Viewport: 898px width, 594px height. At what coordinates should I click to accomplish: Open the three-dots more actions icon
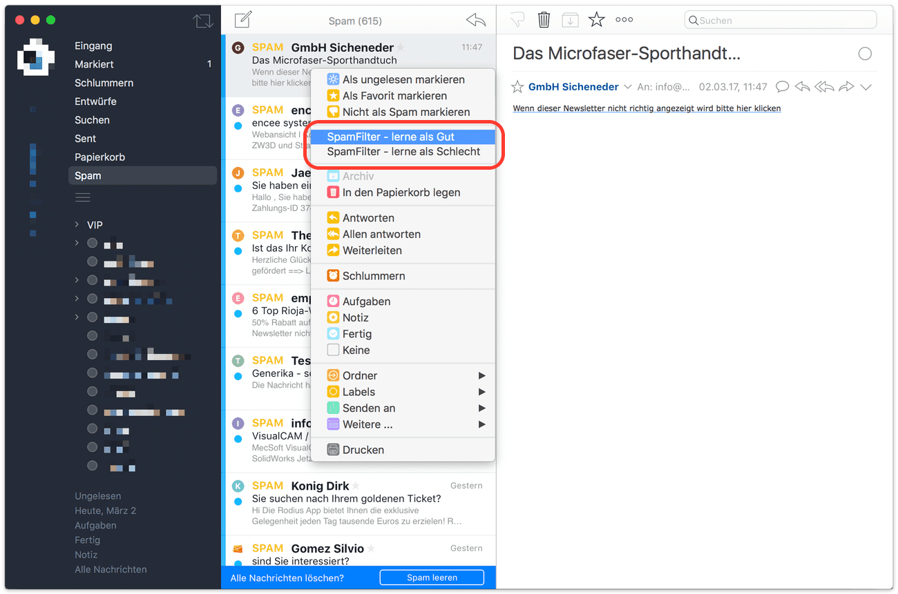624,20
